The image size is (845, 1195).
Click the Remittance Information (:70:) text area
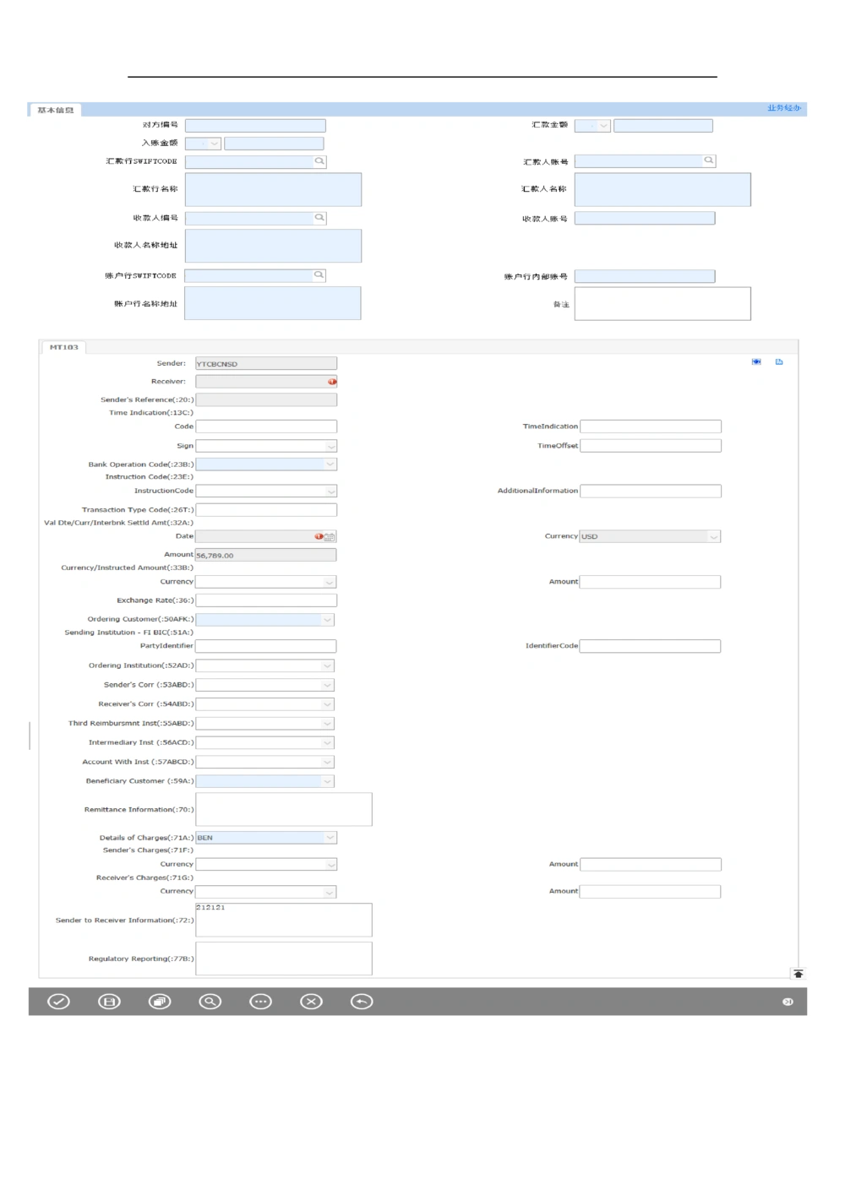tap(283, 809)
